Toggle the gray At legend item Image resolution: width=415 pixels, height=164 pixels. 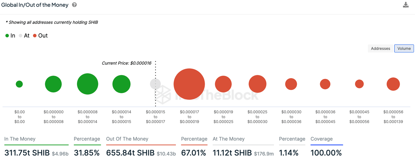point(24,36)
